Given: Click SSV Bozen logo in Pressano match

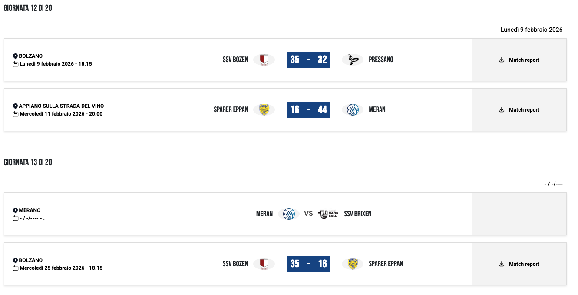Looking at the screenshot, I should click(264, 60).
